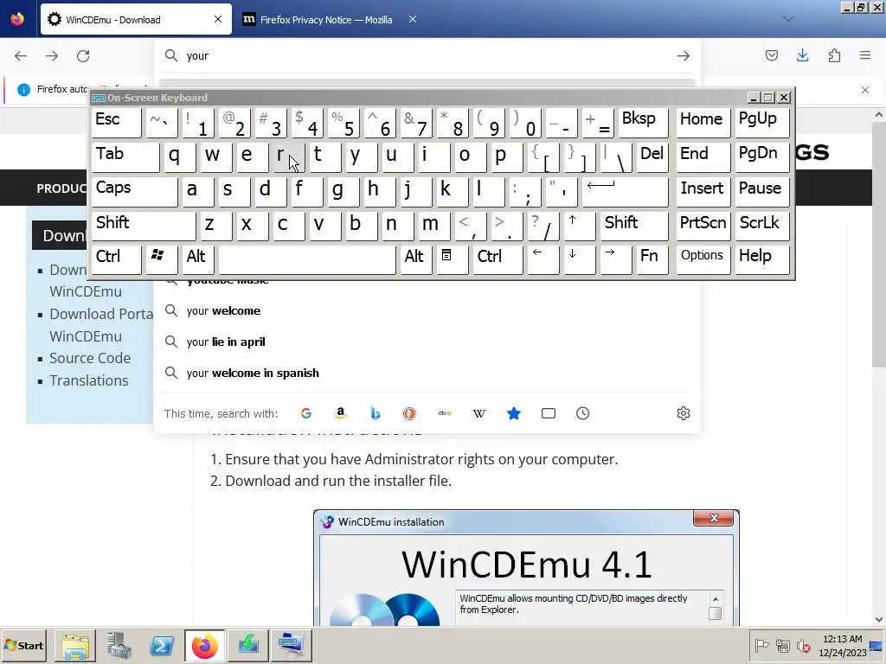The width and height of the screenshot is (886, 664).
Task: Click the Windows logo key
Action: (162, 259)
